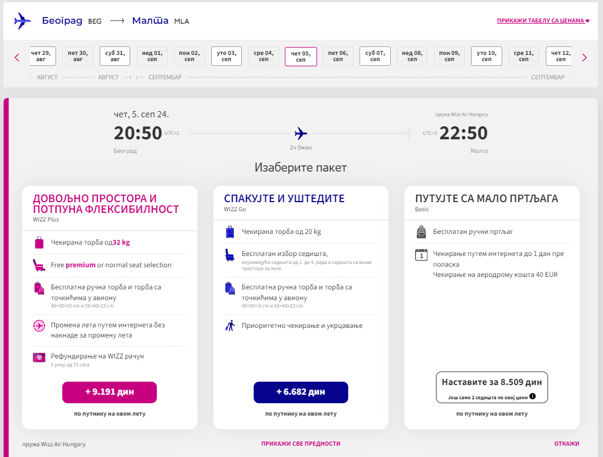The width and height of the screenshot is (603, 457).
Task: Click 'Рефундирање на WIZZ рачун' feature text
Action: point(97,356)
